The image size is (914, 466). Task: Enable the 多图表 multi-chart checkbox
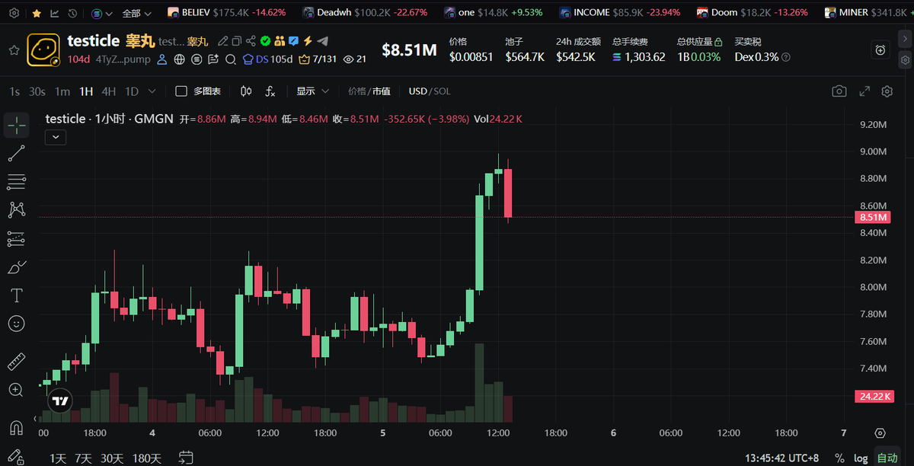pyautogui.click(x=180, y=91)
